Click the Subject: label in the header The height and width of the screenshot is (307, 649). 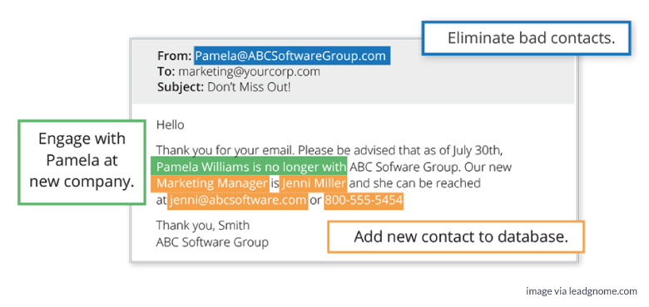181,87
